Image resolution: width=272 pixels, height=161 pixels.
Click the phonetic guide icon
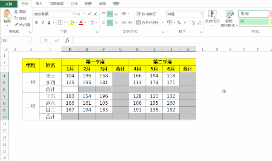92,22
